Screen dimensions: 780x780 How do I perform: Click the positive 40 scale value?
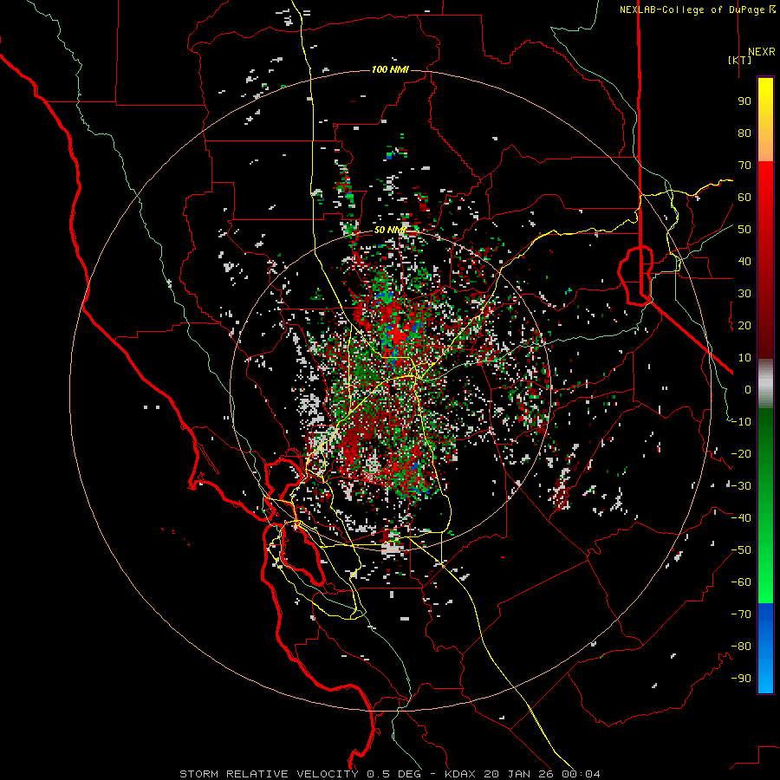point(744,261)
